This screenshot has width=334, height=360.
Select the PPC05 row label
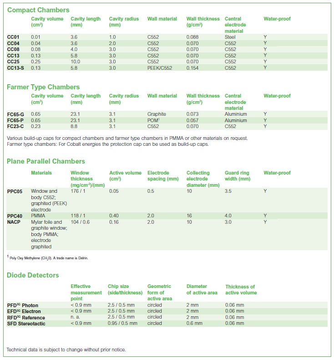[x=15, y=191]
